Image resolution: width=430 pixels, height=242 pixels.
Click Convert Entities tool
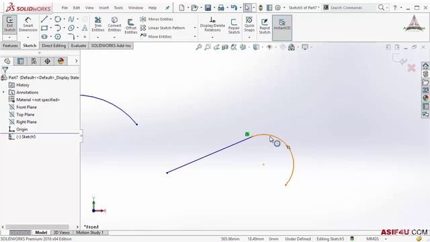click(x=114, y=24)
